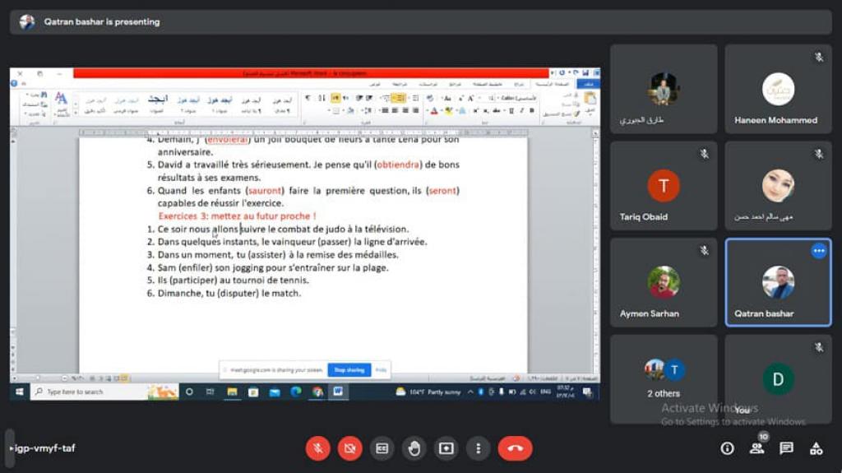Show the participants list panel
This screenshot has width=842, height=473.
pos(756,448)
